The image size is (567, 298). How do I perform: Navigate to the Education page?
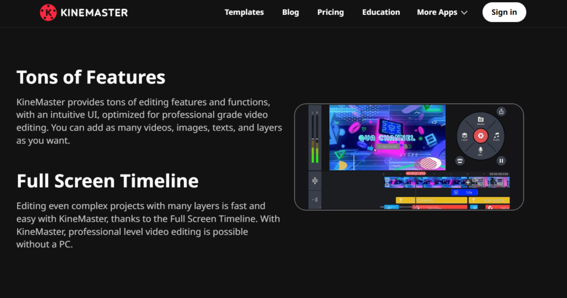coord(381,12)
